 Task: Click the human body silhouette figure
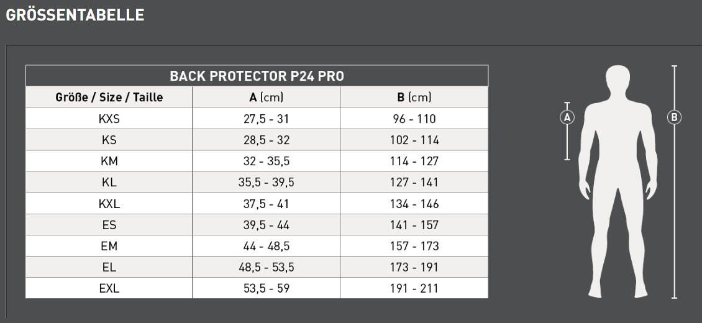tap(618, 181)
